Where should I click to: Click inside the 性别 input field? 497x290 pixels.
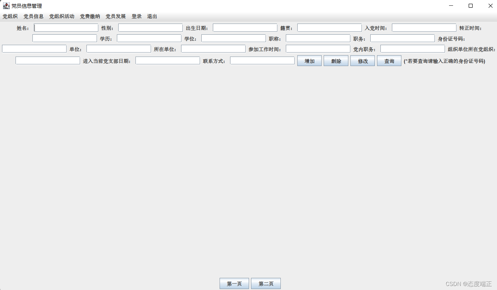(150, 28)
